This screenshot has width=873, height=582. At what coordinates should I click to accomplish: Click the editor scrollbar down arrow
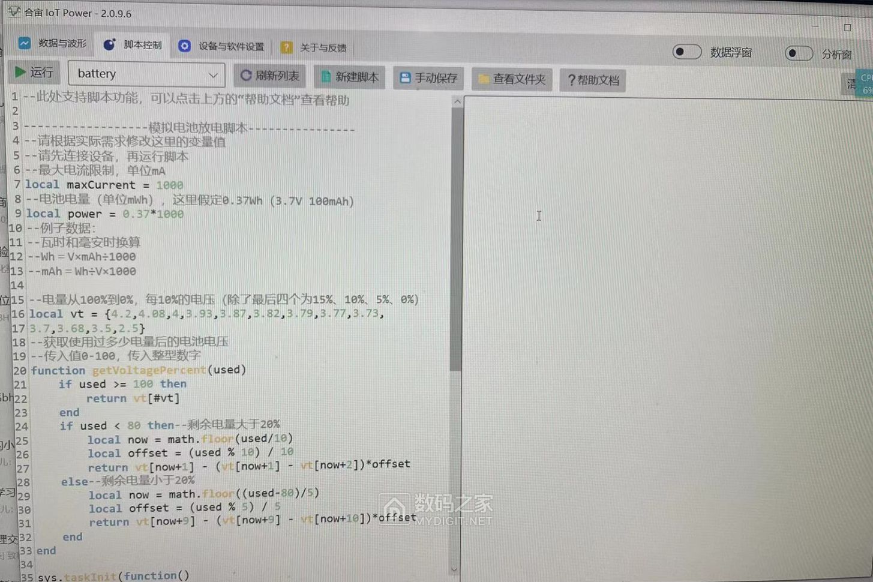point(454,569)
